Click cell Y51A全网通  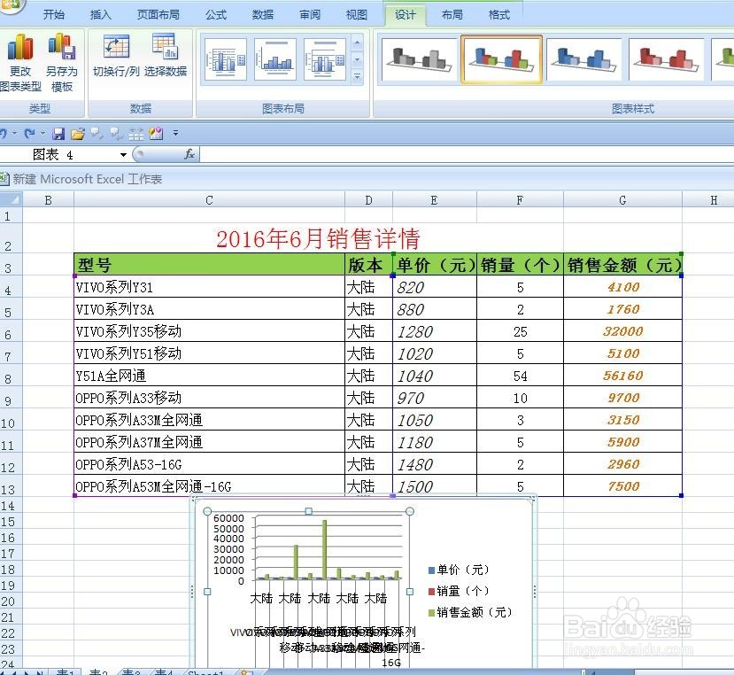[209, 376]
